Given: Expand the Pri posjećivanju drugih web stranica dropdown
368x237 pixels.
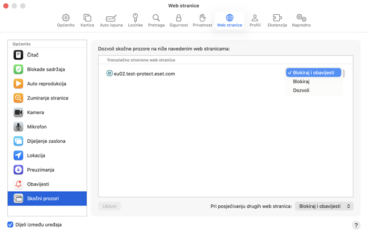Looking at the screenshot, I should 324,206.
